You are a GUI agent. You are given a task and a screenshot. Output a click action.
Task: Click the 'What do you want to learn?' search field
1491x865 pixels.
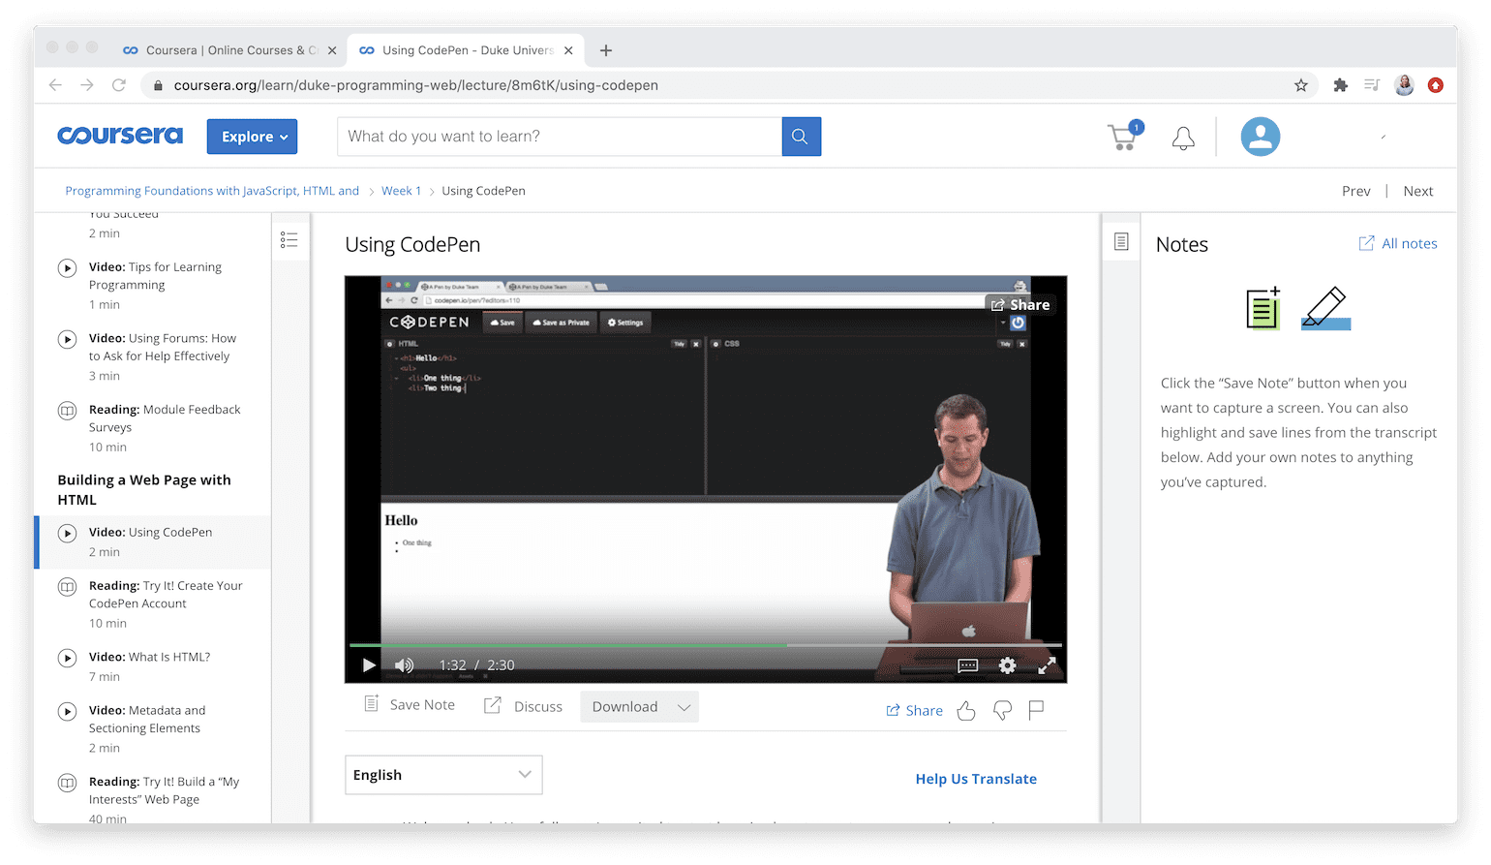click(x=559, y=137)
